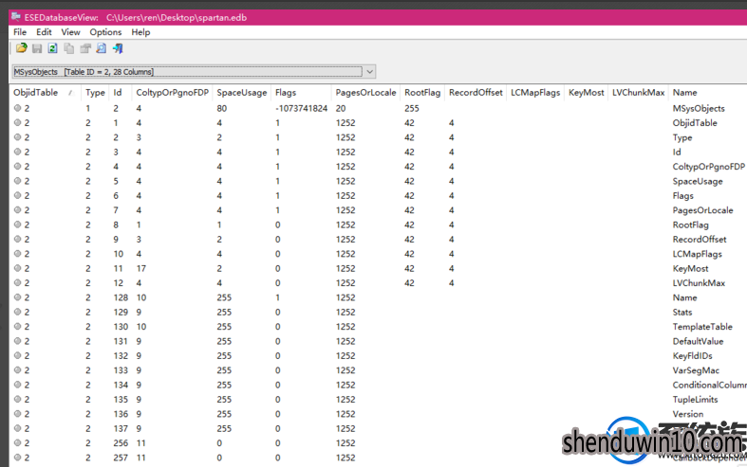Viewport: 747px width, 467px height.
Task: Click the Save Selected Items icon
Action: click(x=37, y=48)
